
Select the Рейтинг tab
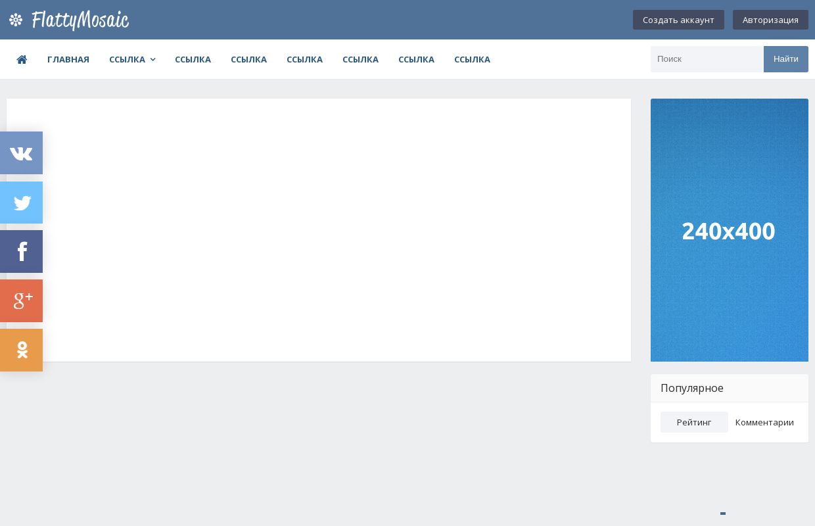tap(694, 422)
